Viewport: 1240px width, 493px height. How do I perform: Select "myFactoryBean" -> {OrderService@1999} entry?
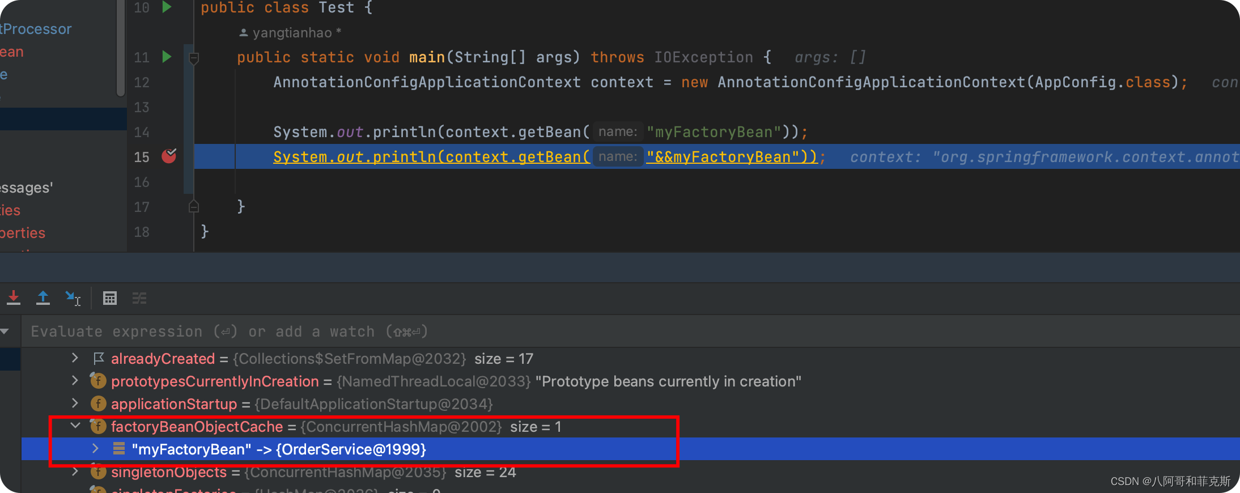[279, 449]
